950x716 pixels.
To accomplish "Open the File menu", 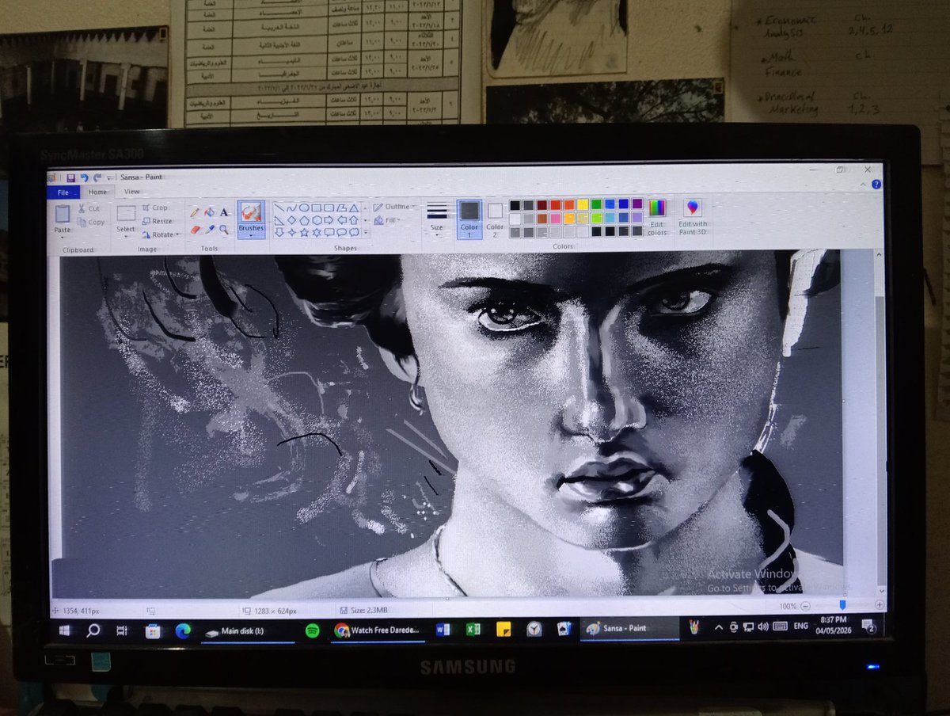I will tap(63, 192).
